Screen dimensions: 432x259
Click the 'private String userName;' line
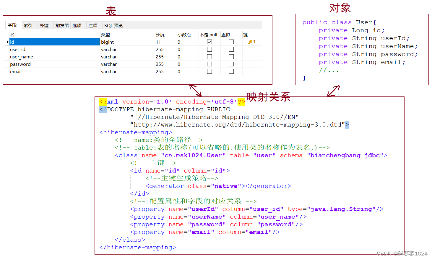[368, 46]
